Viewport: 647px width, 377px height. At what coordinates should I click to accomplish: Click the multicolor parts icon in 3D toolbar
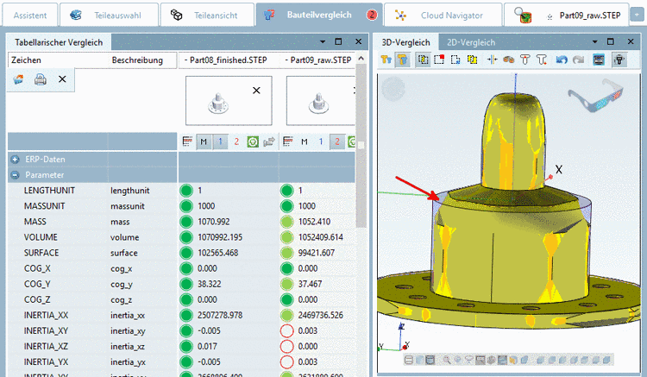pos(508,60)
